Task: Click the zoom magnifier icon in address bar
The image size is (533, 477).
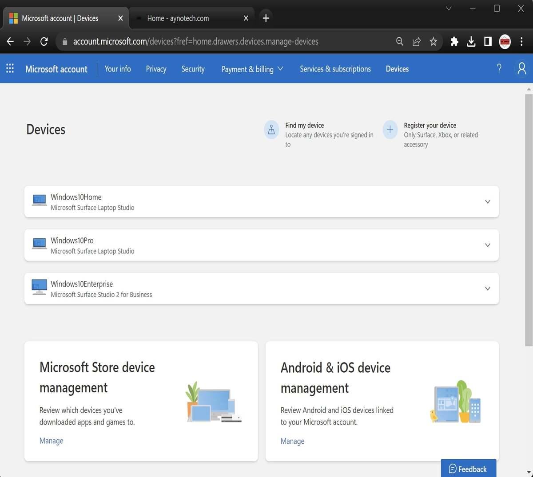Action: coord(400,41)
